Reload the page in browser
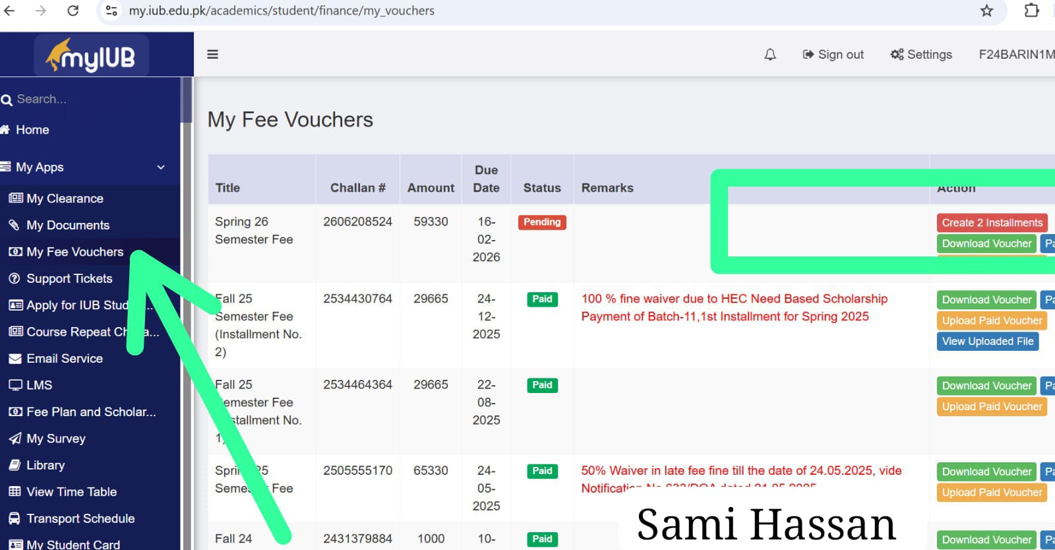 point(73,11)
